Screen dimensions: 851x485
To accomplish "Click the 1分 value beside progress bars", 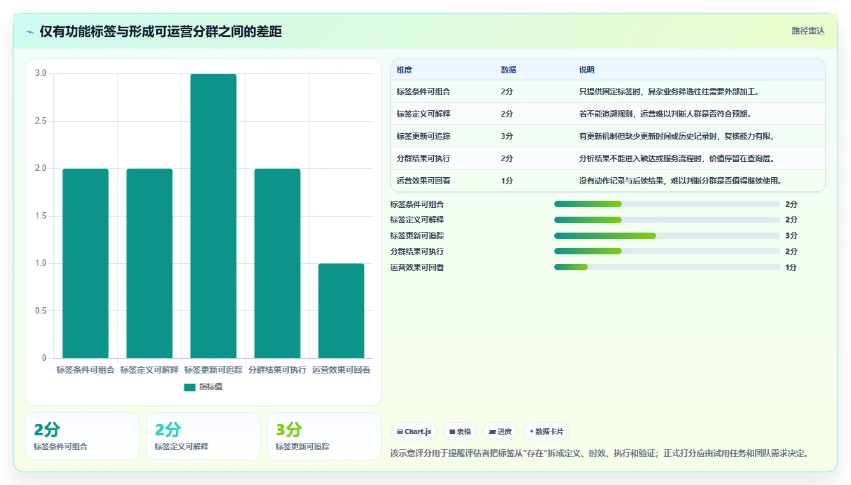I will click(x=792, y=268).
